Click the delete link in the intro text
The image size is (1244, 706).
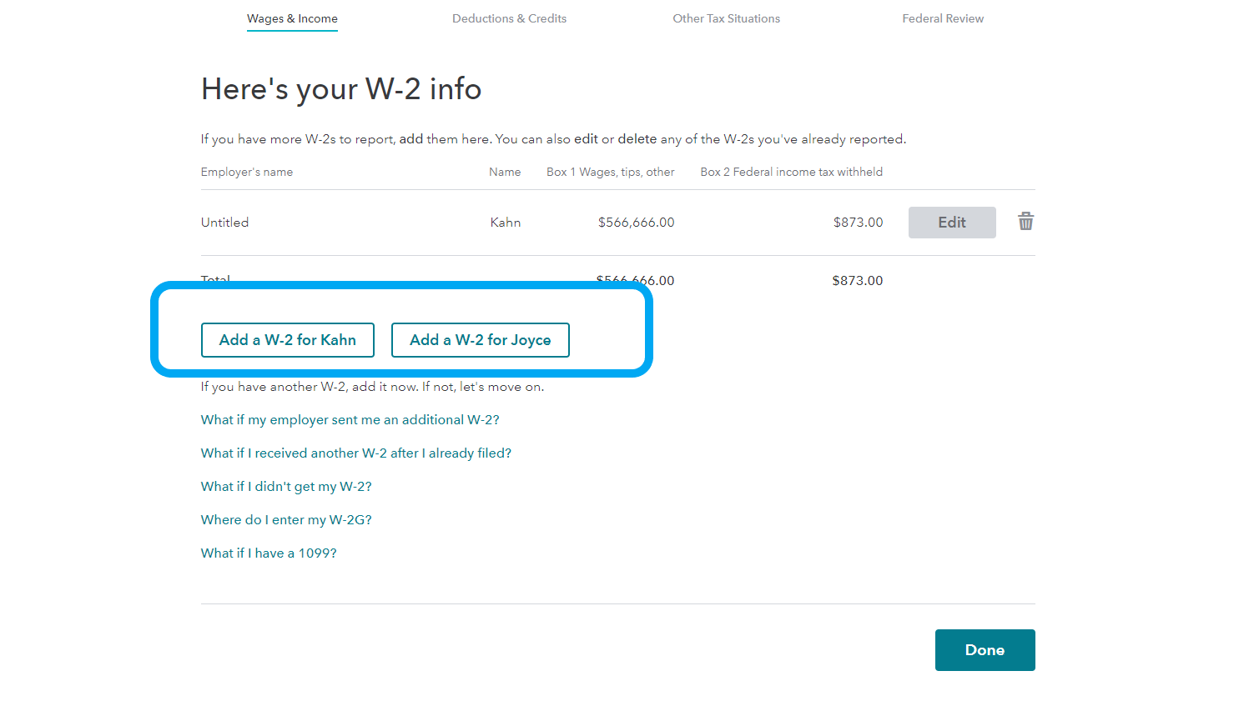(x=637, y=138)
